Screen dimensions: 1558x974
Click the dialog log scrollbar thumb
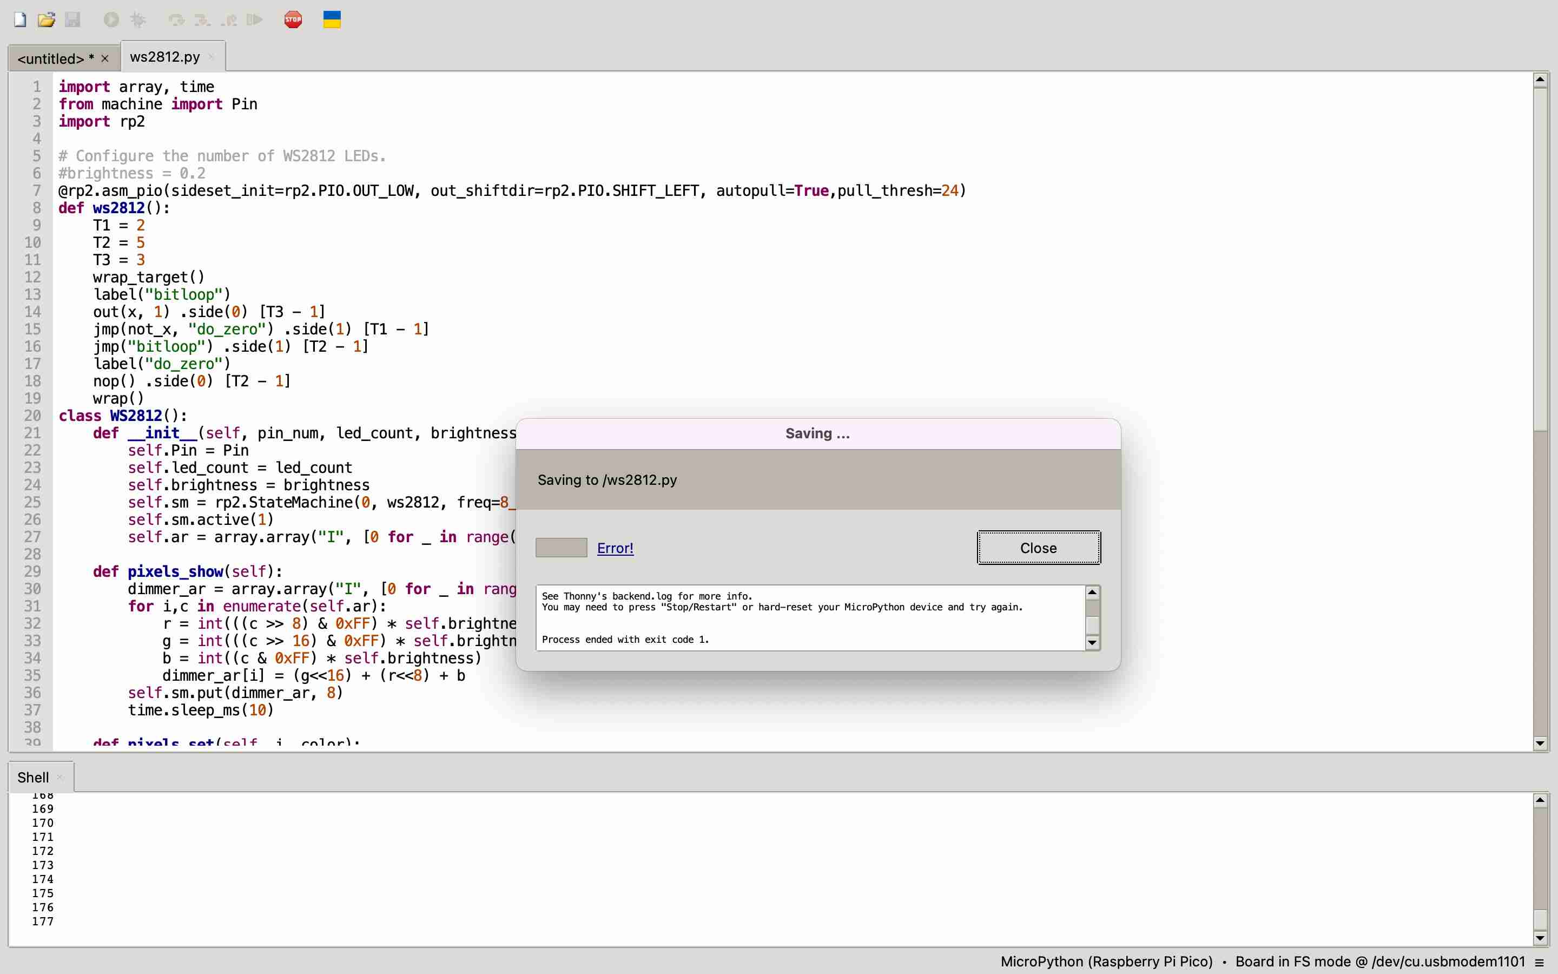click(1092, 624)
